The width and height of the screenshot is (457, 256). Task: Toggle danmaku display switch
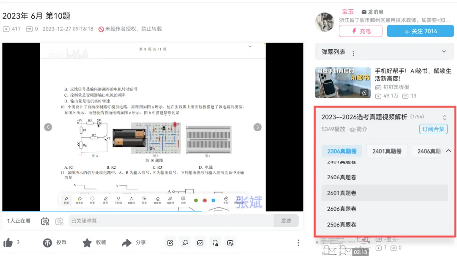coord(45,221)
